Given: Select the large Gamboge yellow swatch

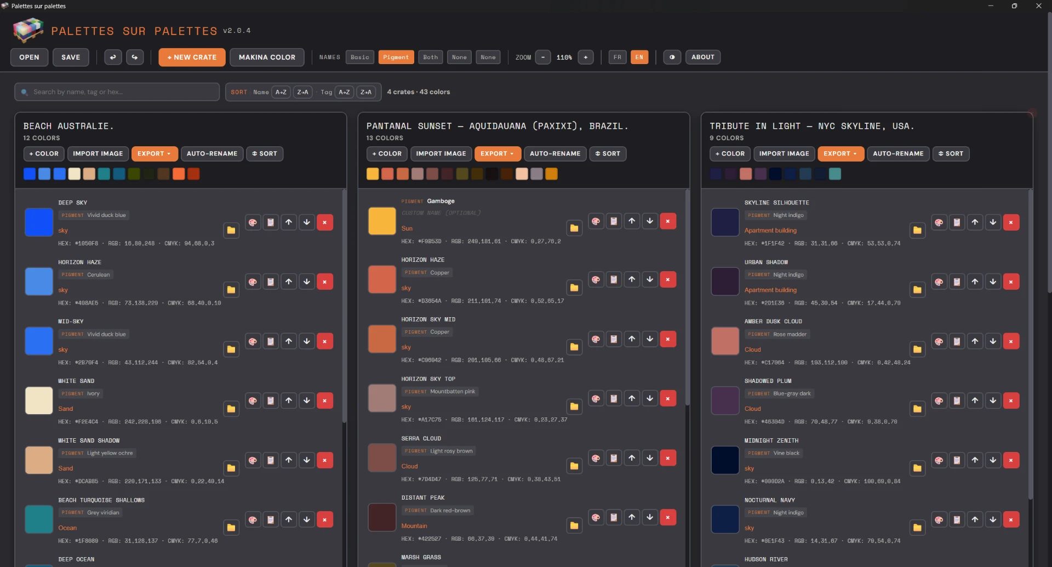Looking at the screenshot, I should click(x=382, y=221).
